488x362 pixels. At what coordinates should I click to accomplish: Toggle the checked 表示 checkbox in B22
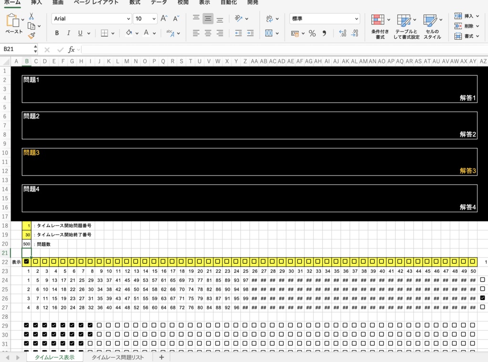[x=27, y=261]
